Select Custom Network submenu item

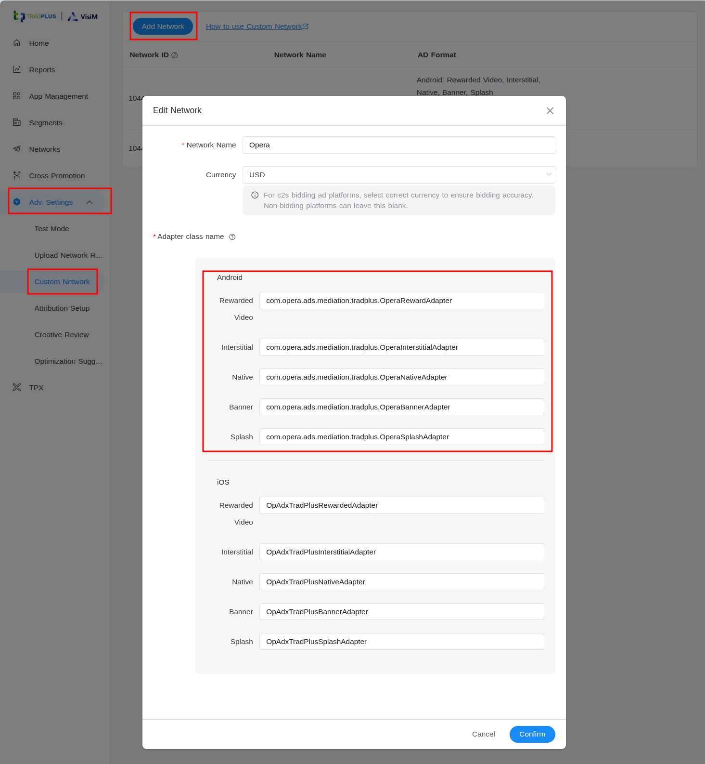62,282
